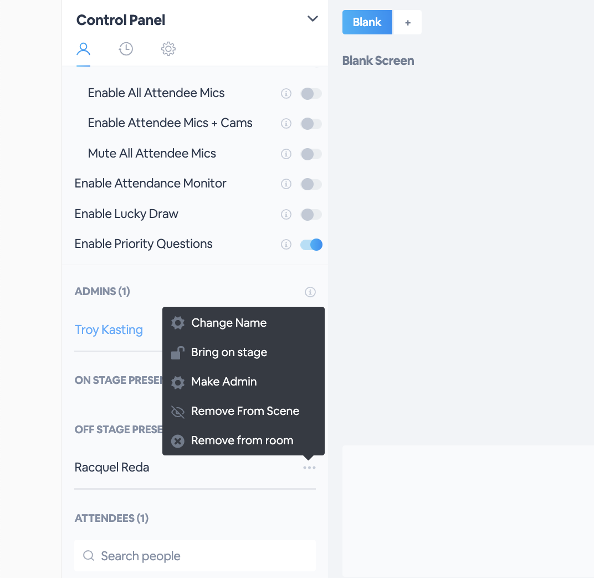
Task: Turn on the Enable Lucky Draw switch
Action: [x=311, y=214]
